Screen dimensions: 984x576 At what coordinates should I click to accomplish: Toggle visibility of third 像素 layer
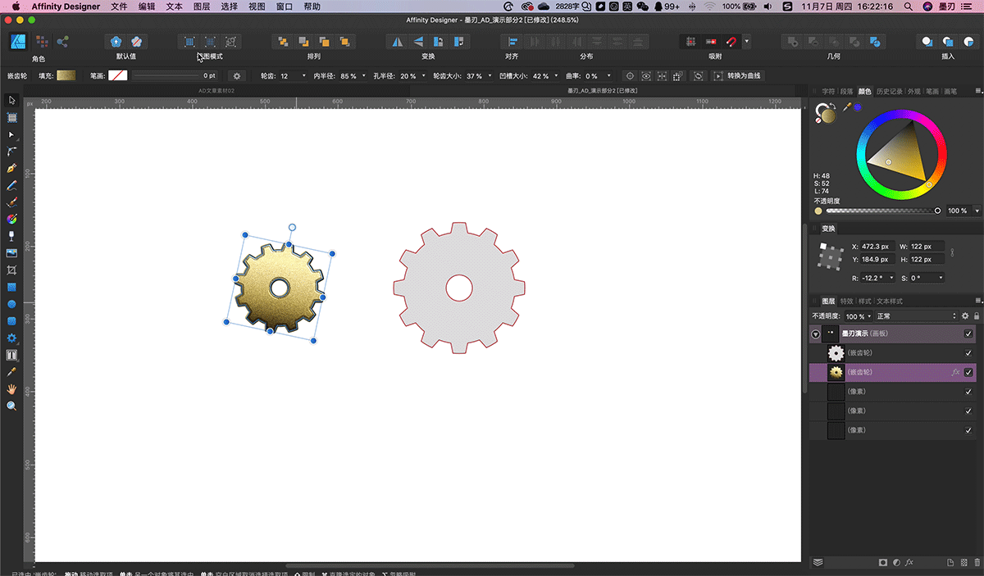[968, 430]
